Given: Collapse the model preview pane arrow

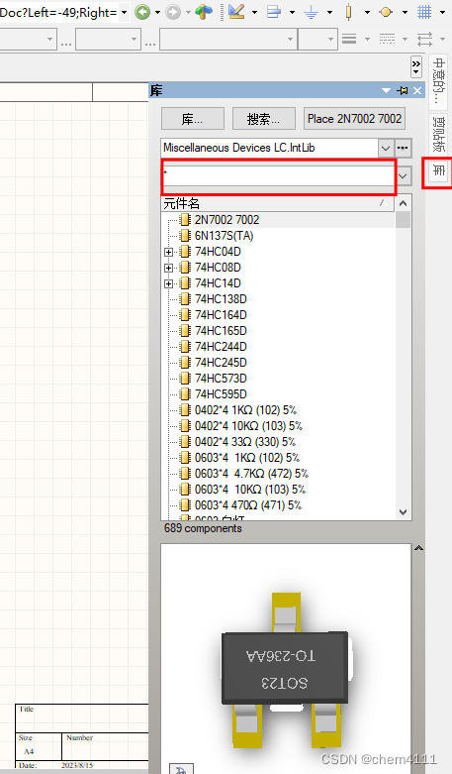Looking at the screenshot, I should coord(418,548).
